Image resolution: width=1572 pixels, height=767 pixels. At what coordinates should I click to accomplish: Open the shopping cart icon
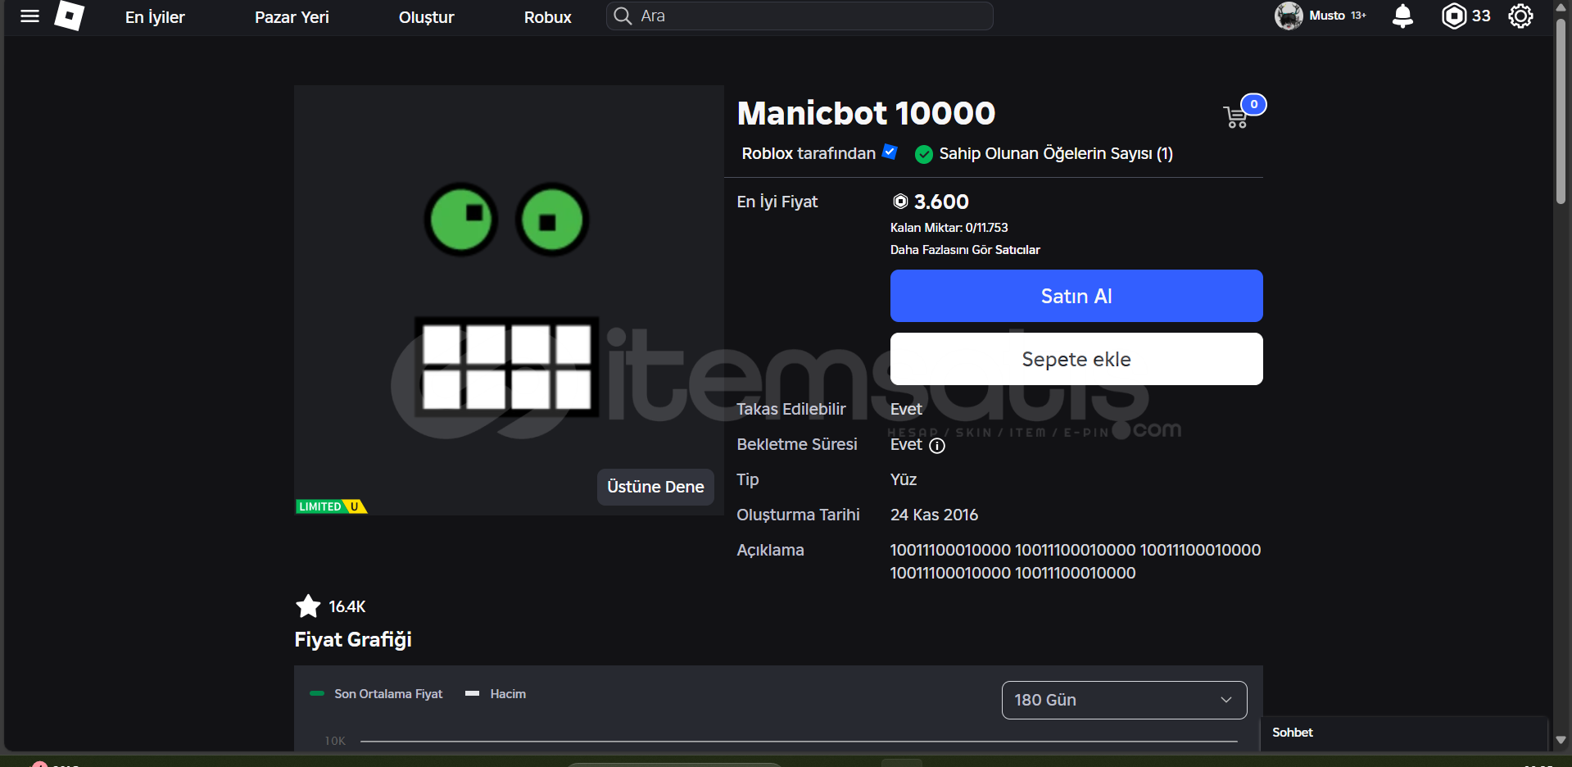1236,117
